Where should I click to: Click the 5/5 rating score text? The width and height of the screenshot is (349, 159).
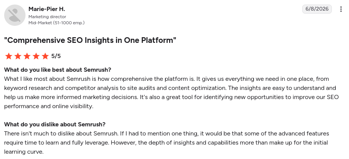[56, 56]
